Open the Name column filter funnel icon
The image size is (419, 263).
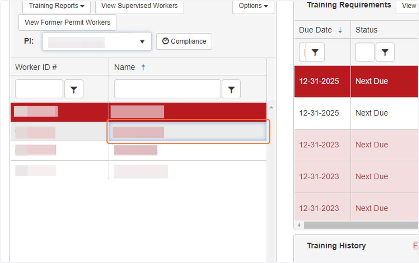[231, 89]
